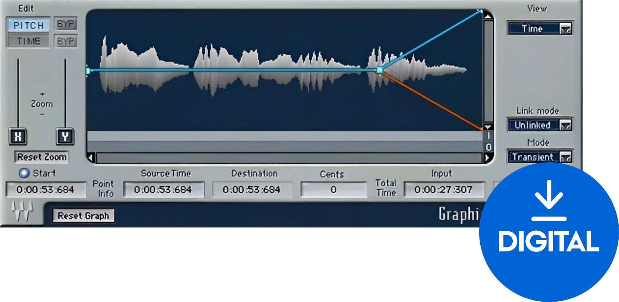Select the bottom-right orange line endpoint

click(x=481, y=128)
